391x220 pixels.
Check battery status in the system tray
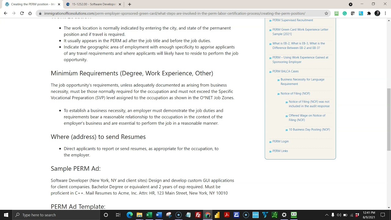pyautogui.click(x=345, y=215)
